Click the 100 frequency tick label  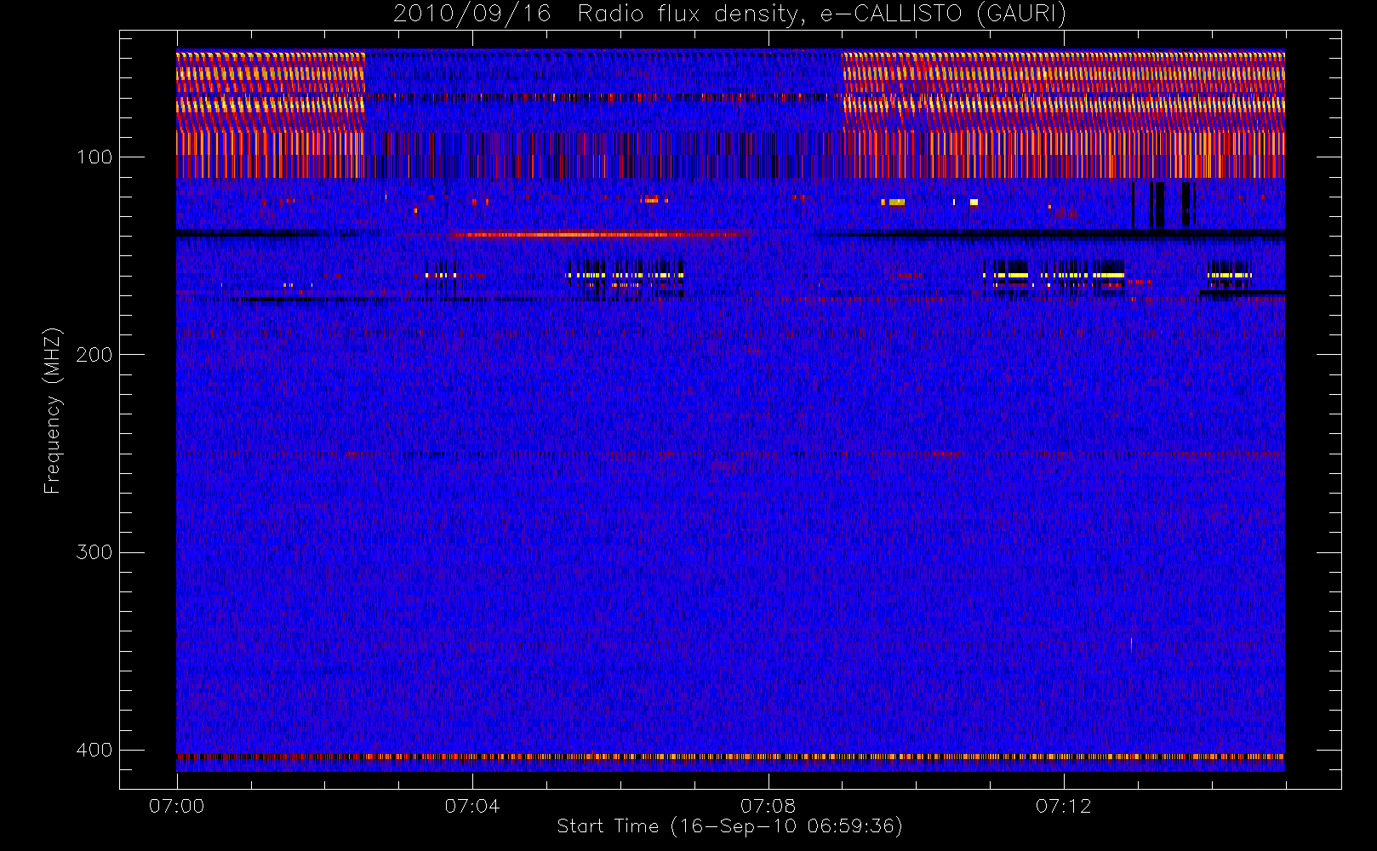click(94, 157)
